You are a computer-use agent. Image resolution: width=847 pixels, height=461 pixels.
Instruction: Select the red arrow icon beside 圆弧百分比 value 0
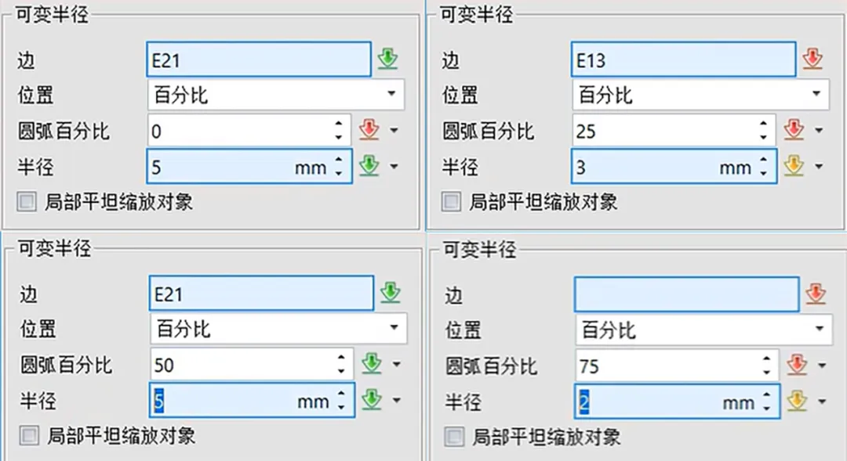(369, 129)
